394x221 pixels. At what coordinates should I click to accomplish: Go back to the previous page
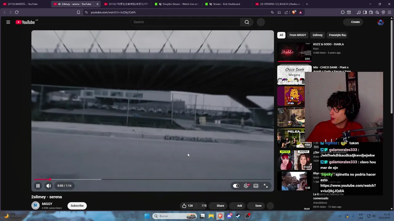4,12
